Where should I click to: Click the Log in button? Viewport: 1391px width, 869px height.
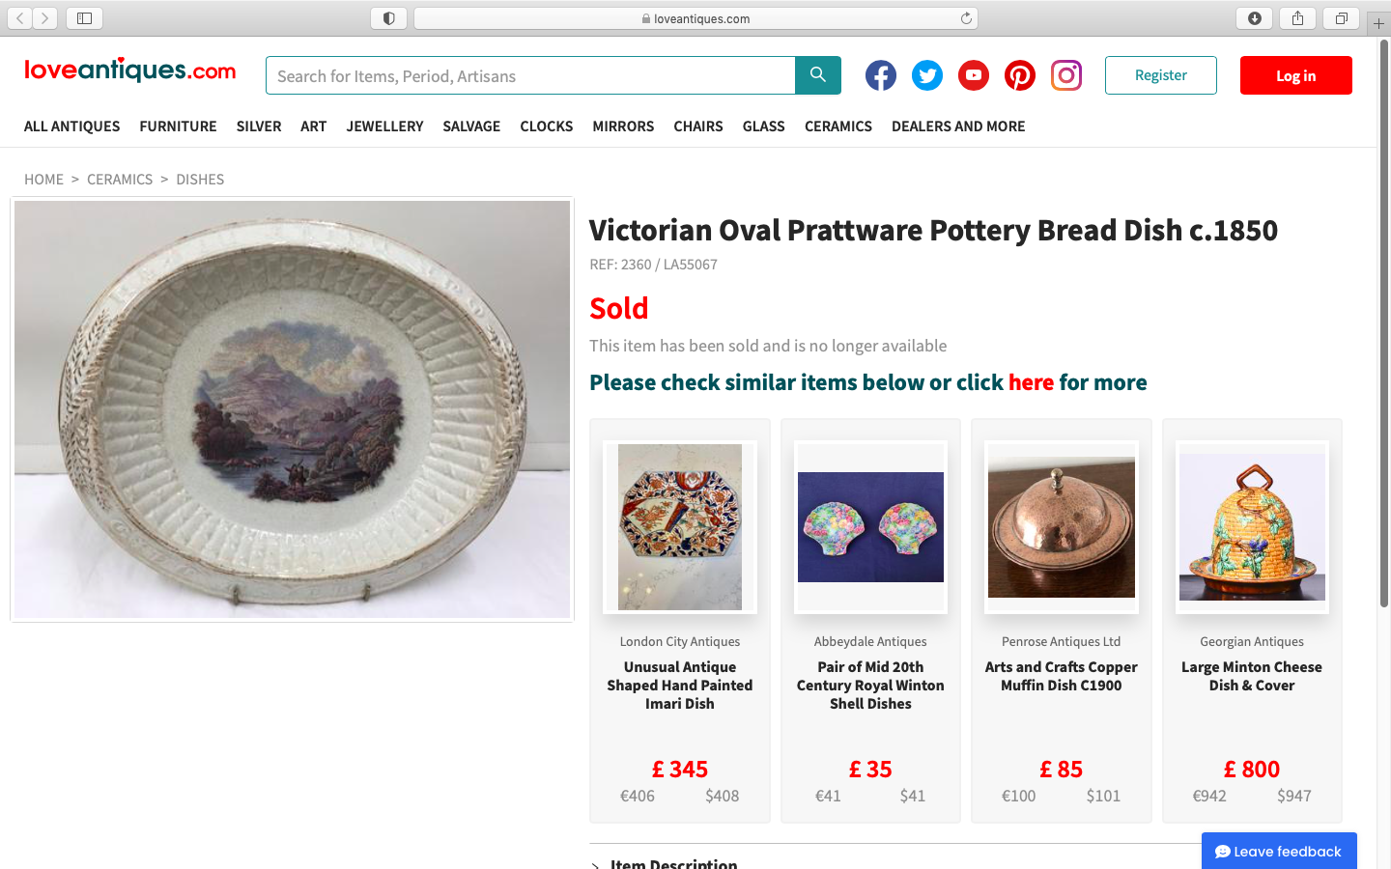[x=1295, y=76]
